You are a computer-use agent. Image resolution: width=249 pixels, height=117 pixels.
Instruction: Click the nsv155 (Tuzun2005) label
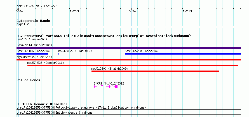click(32, 39)
